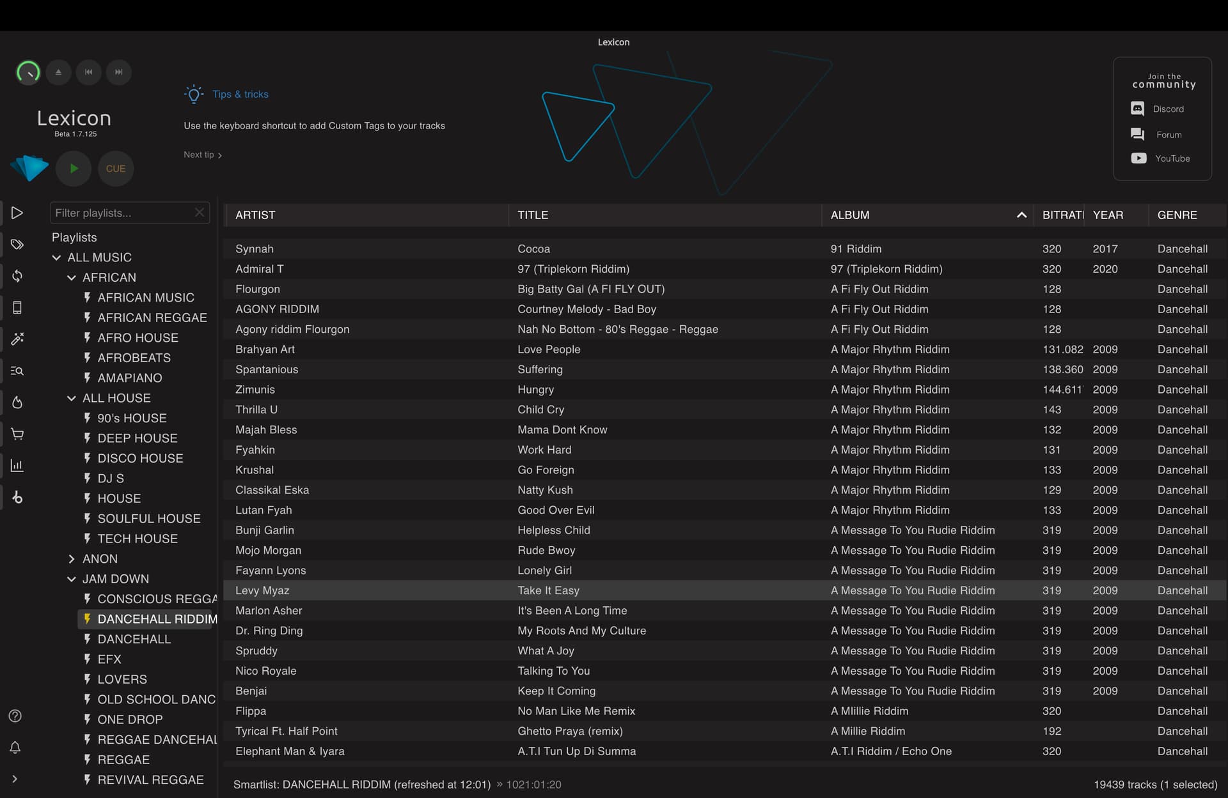Click the 19439 tracks count status

1155,785
